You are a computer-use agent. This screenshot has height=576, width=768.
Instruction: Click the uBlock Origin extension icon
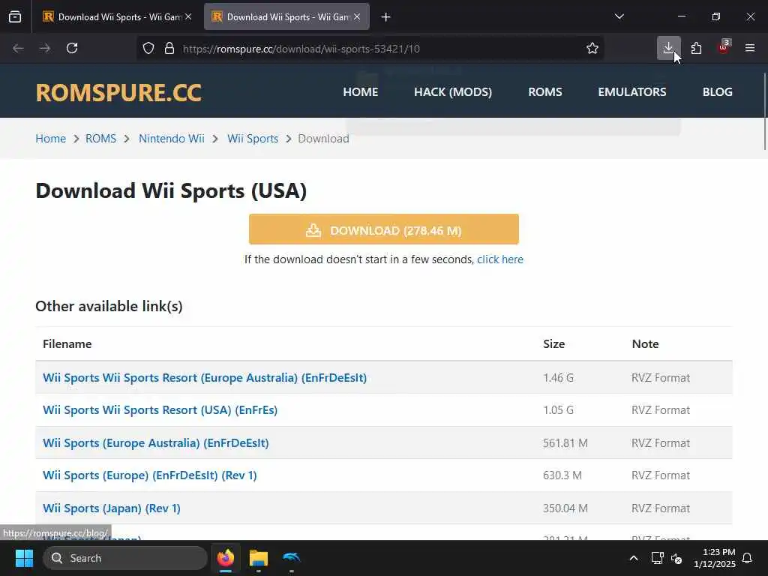pyautogui.click(x=724, y=48)
